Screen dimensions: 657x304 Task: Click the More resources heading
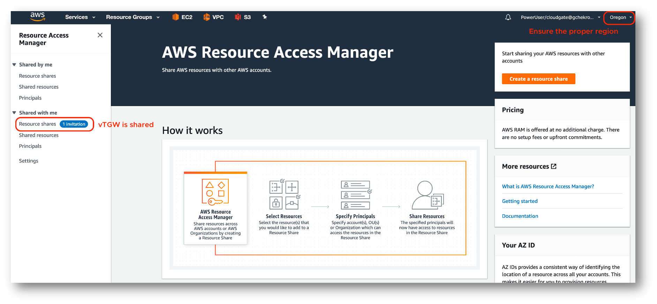[x=525, y=167]
